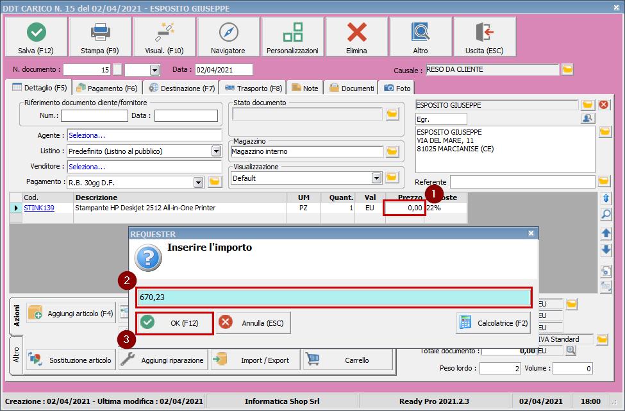Viewport: 625px width, 411px height.
Task: Switch to Documenti tab
Action: pos(351,88)
